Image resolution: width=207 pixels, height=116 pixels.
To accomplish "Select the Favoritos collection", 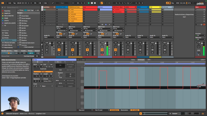I will pos(7,11).
